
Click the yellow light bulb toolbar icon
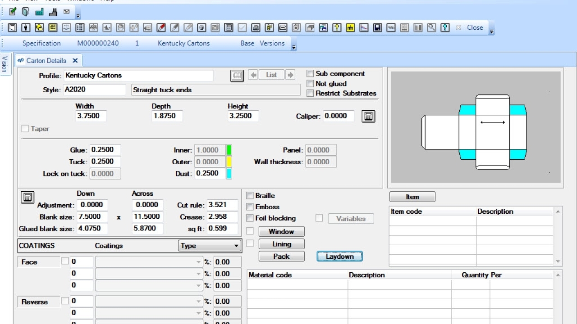click(x=337, y=27)
